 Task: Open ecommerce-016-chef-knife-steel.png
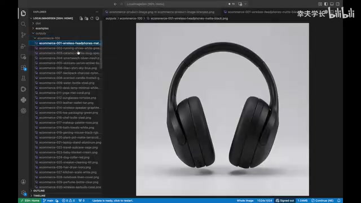tap(65, 118)
